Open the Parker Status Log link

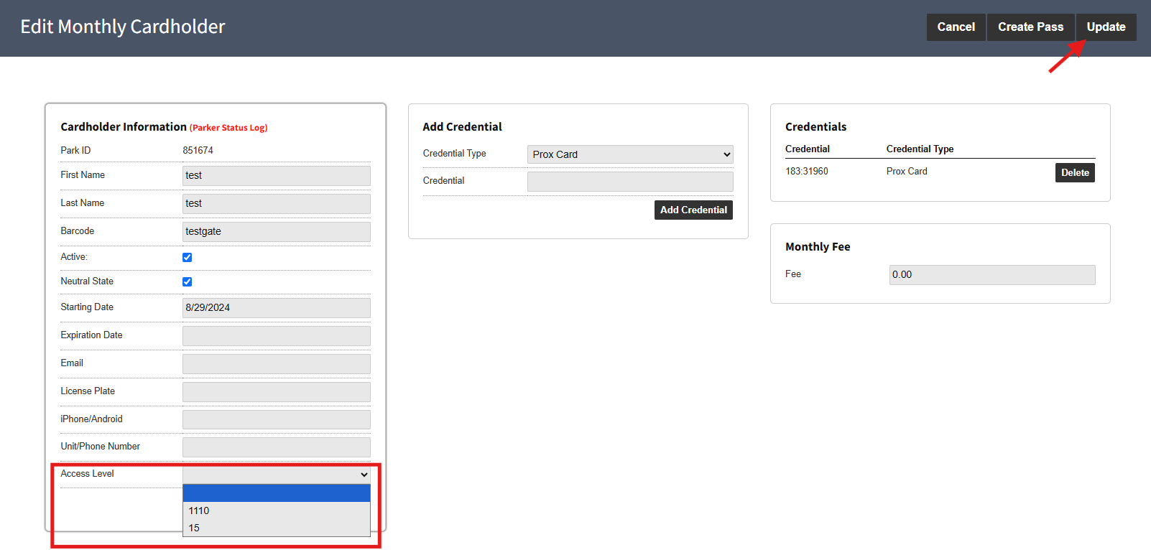coord(228,128)
